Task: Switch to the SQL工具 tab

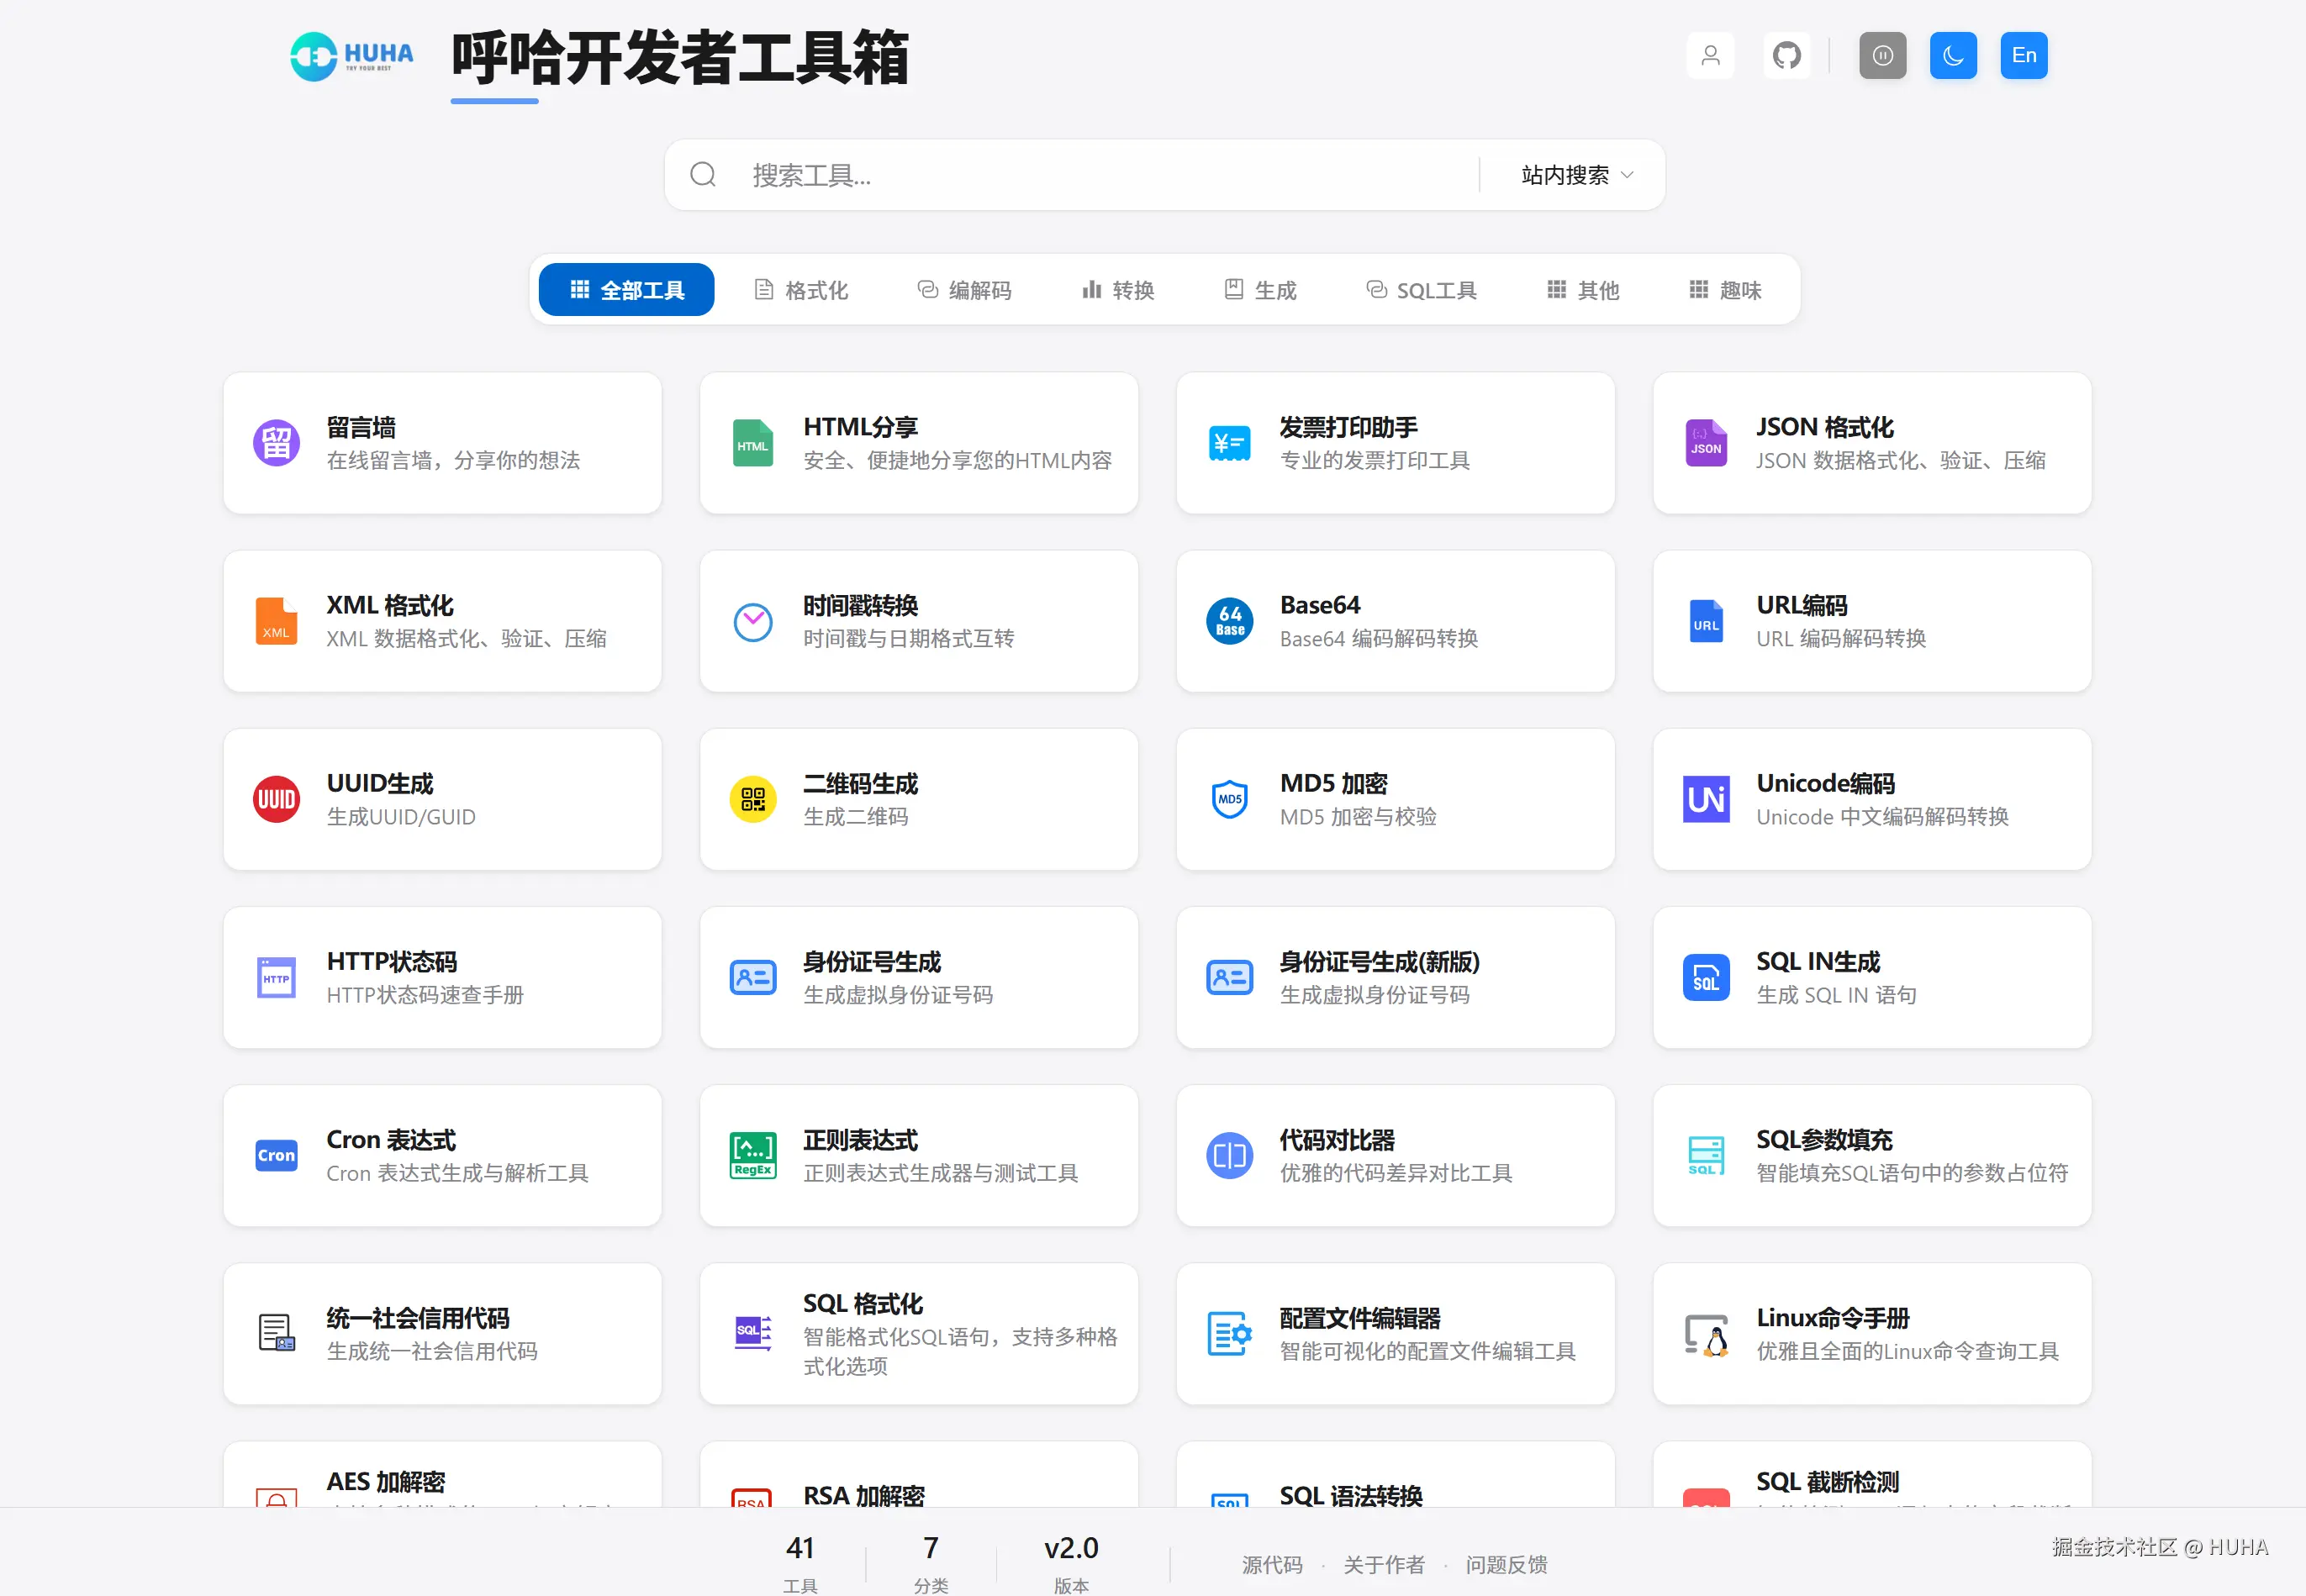Action: click(1421, 290)
